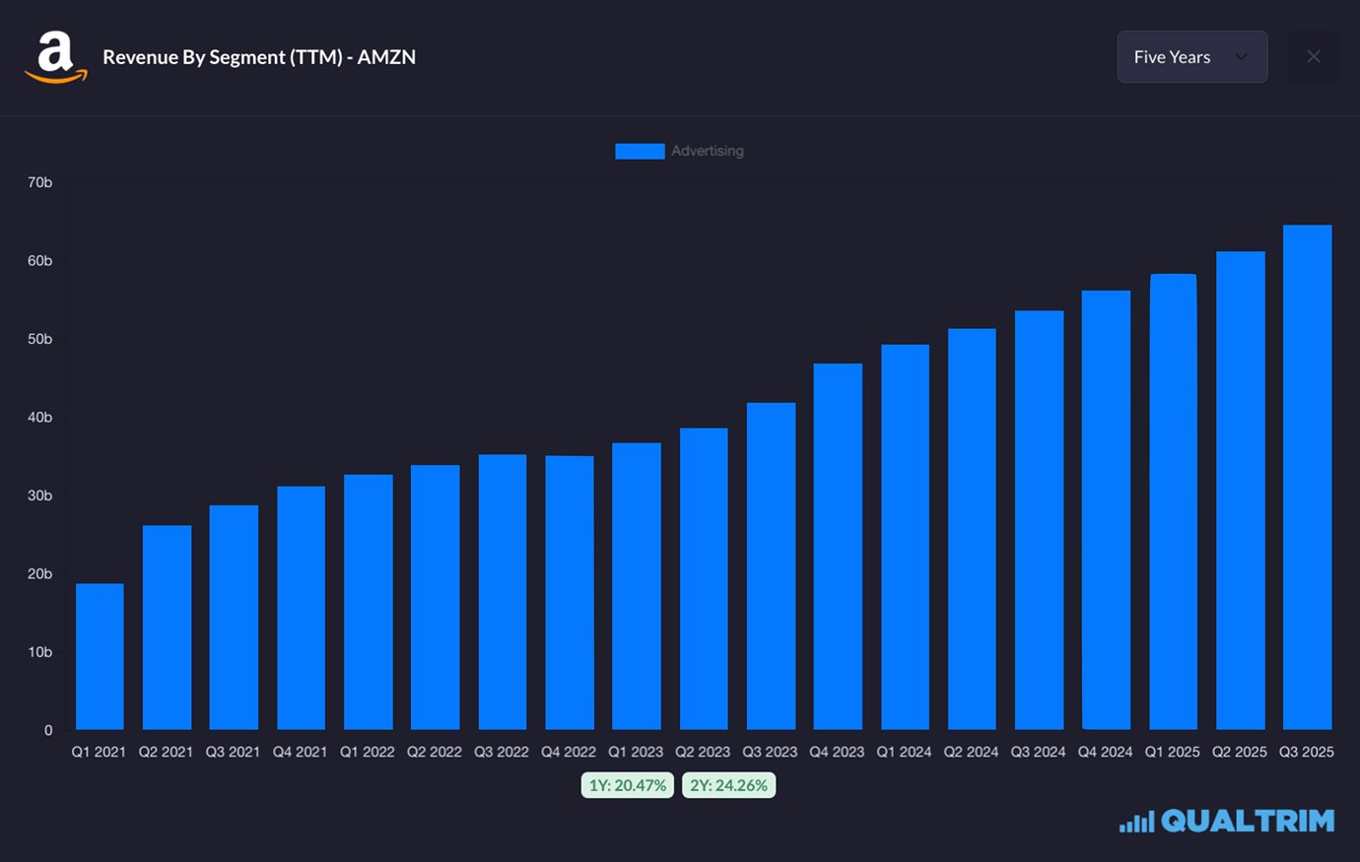Viewport: 1360px width, 862px height.
Task: Open the Five Years time range dropdown
Action: point(1191,56)
